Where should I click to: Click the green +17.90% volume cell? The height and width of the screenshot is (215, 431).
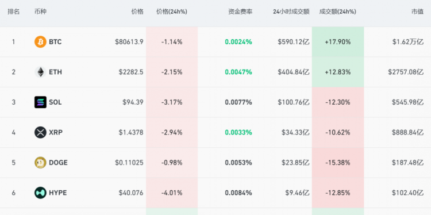tap(338, 42)
